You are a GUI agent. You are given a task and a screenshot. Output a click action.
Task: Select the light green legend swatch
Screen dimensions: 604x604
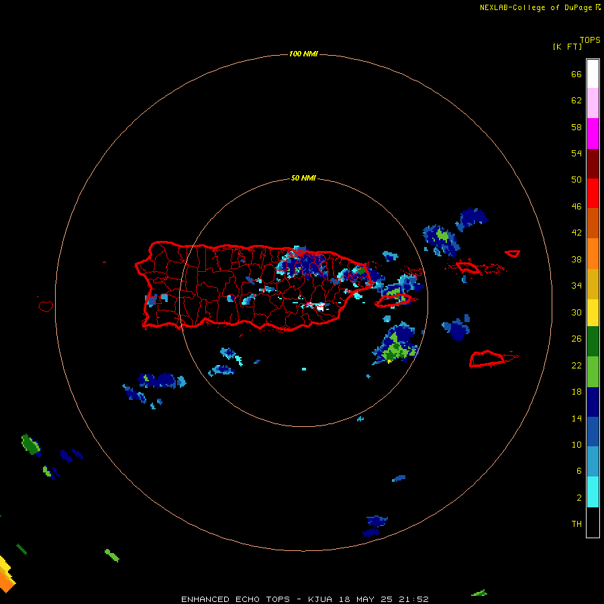coord(593,372)
